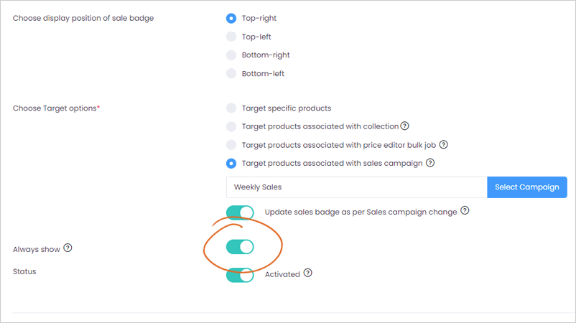Open help icon for collection target option

pos(404,126)
